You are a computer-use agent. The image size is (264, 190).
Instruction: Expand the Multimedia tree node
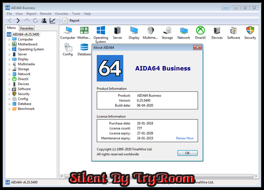9,64
